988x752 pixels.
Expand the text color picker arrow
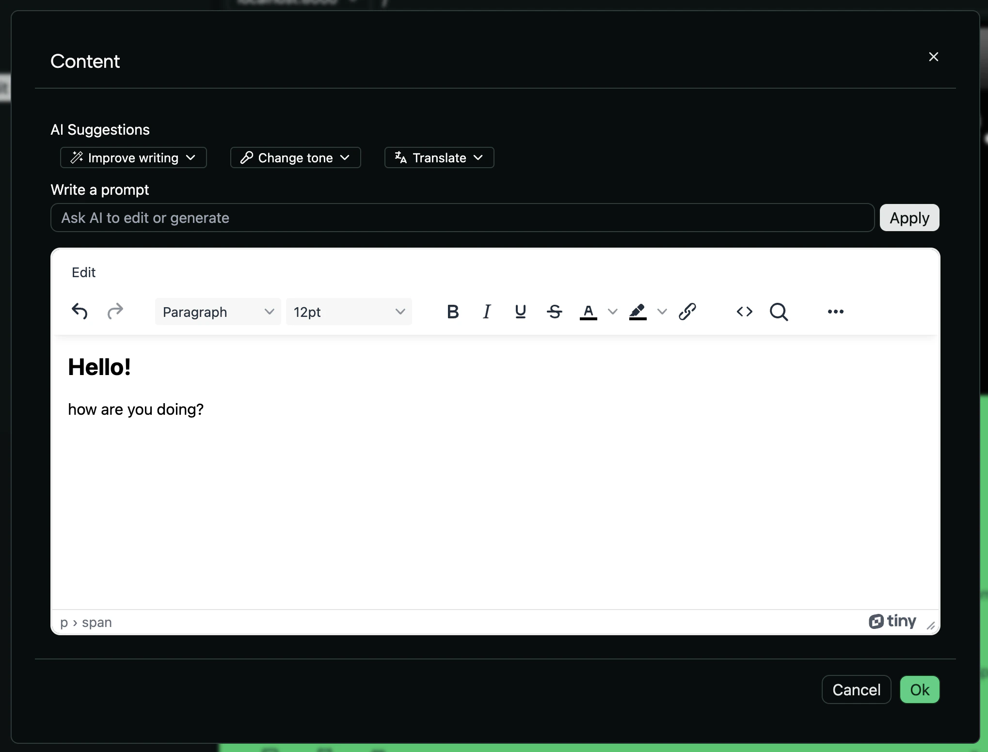[613, 312]
